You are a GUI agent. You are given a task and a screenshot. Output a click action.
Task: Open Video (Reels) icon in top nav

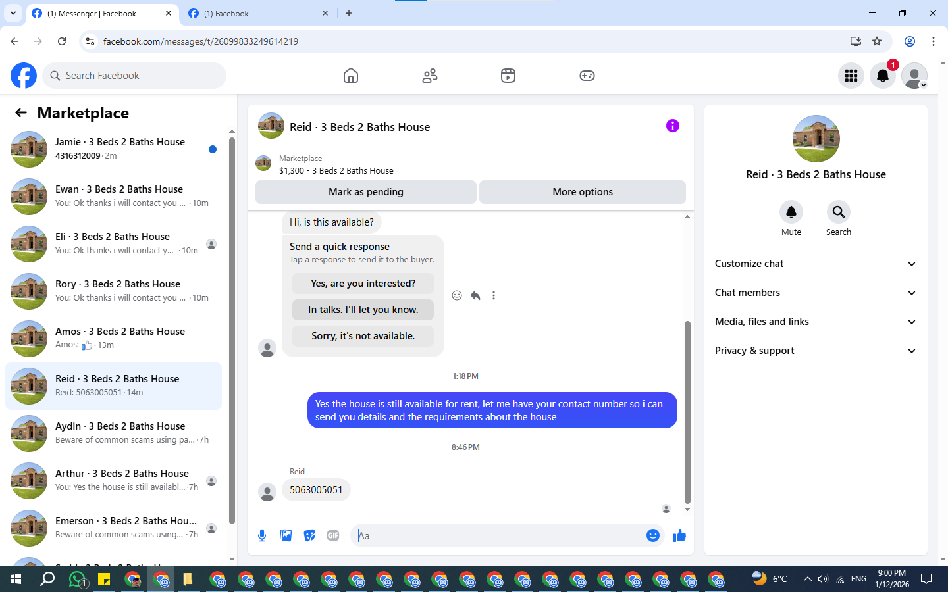pyautogui.click(x=508, y=76)
